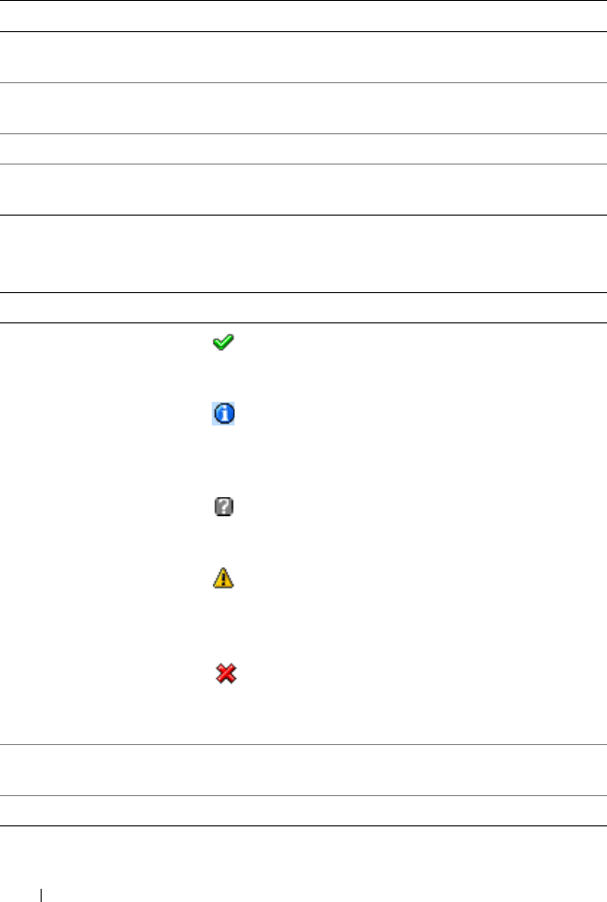Select the thin header row above checkmark icon

pos(303,308)
